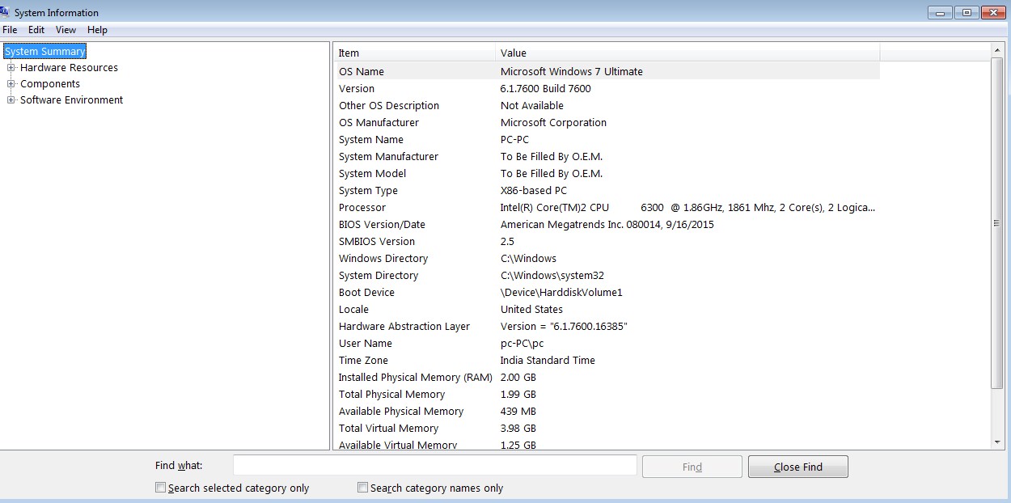This screenshot has width=1011, height=503.
Task: Select System Summary in the tree
Action: click(44, 52)
